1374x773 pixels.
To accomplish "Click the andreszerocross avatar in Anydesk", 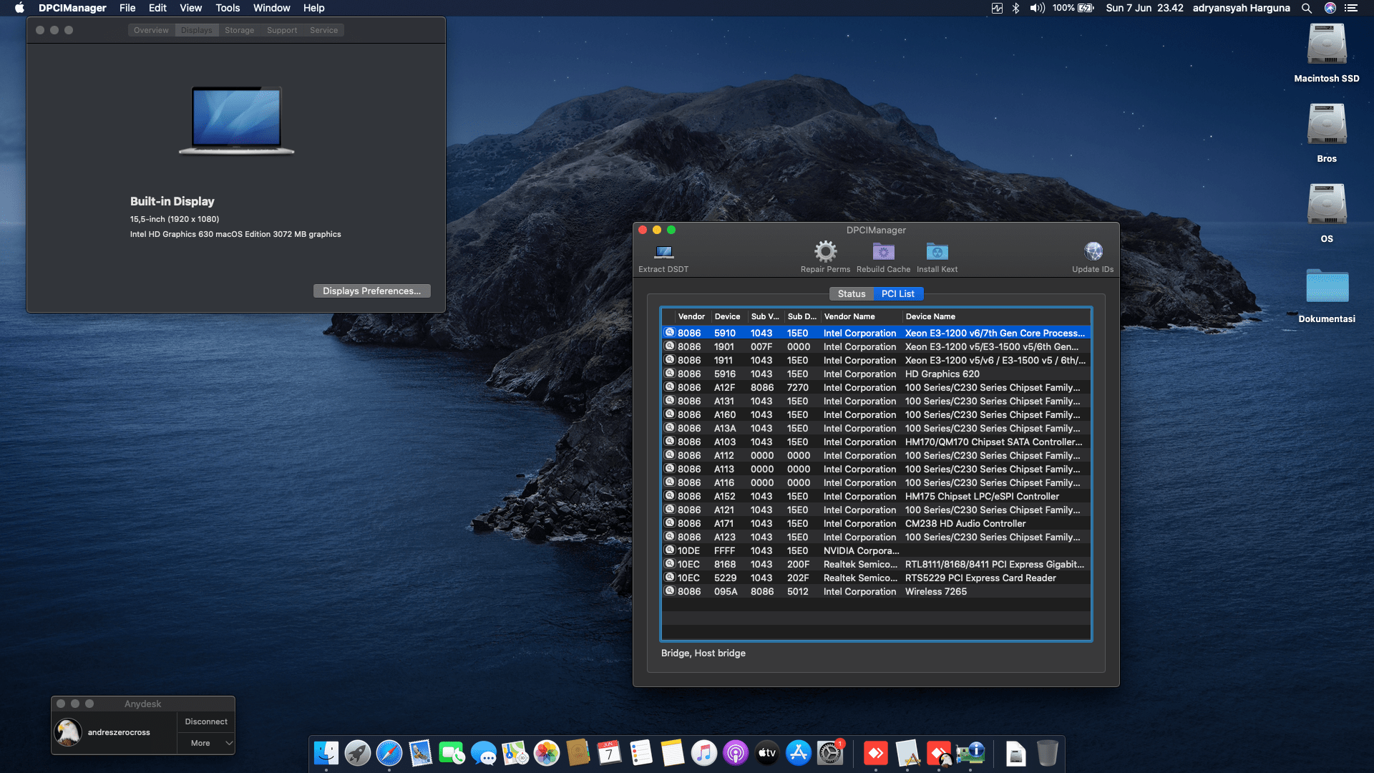I will coord(68,732).
